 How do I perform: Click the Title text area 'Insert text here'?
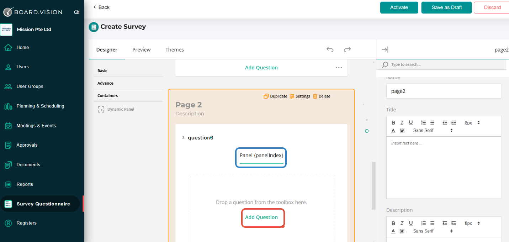pyautogui.click(x=444, y=167)
